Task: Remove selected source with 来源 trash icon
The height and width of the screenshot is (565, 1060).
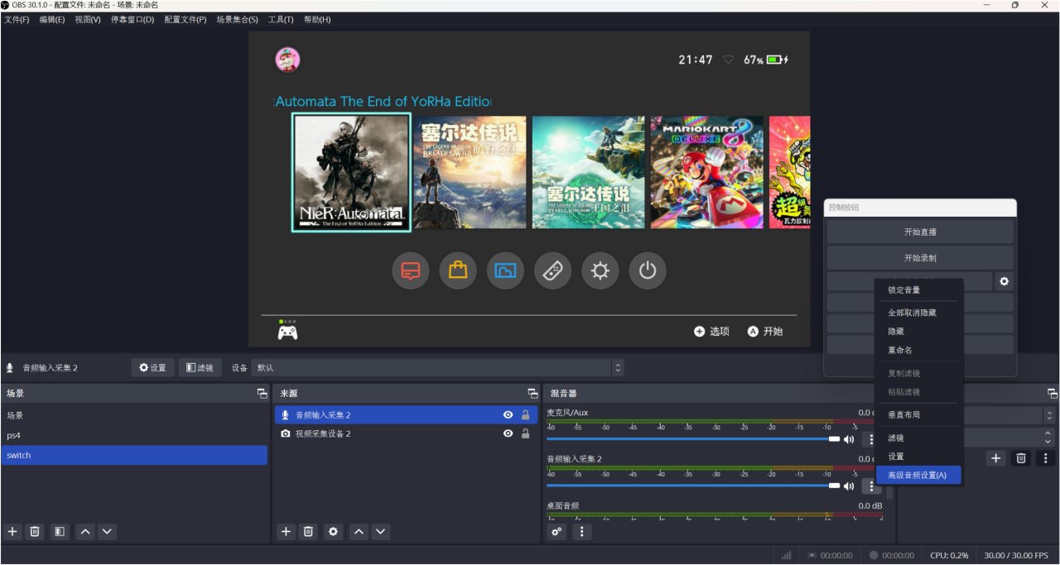Action: [308, 532]
